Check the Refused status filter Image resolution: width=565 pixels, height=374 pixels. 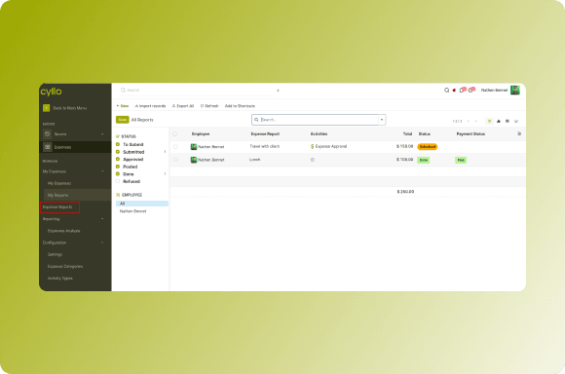click(x=118, y=181)
